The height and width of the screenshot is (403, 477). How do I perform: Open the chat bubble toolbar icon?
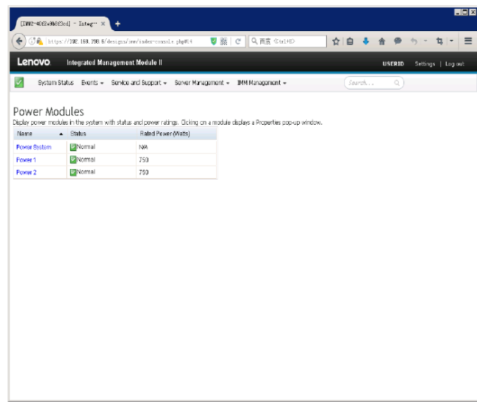[398, 41]
